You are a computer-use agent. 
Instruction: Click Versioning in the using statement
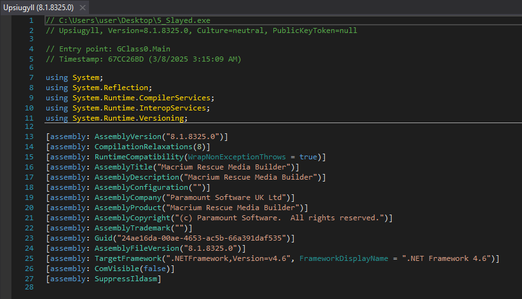[x=163, y=118]
